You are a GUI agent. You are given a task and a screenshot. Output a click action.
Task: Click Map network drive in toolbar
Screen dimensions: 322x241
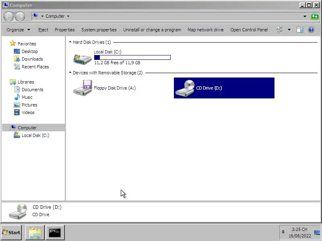pyautogui.click(x=206, y=30)
